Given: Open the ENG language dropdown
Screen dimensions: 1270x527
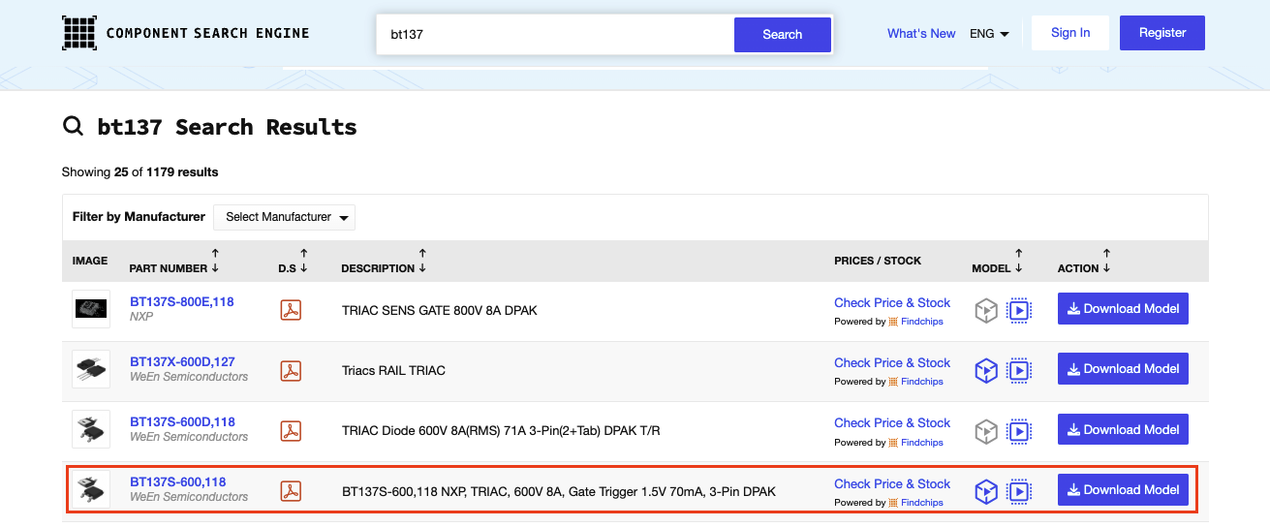Looking at the screenshot, I should coord(989,33).
